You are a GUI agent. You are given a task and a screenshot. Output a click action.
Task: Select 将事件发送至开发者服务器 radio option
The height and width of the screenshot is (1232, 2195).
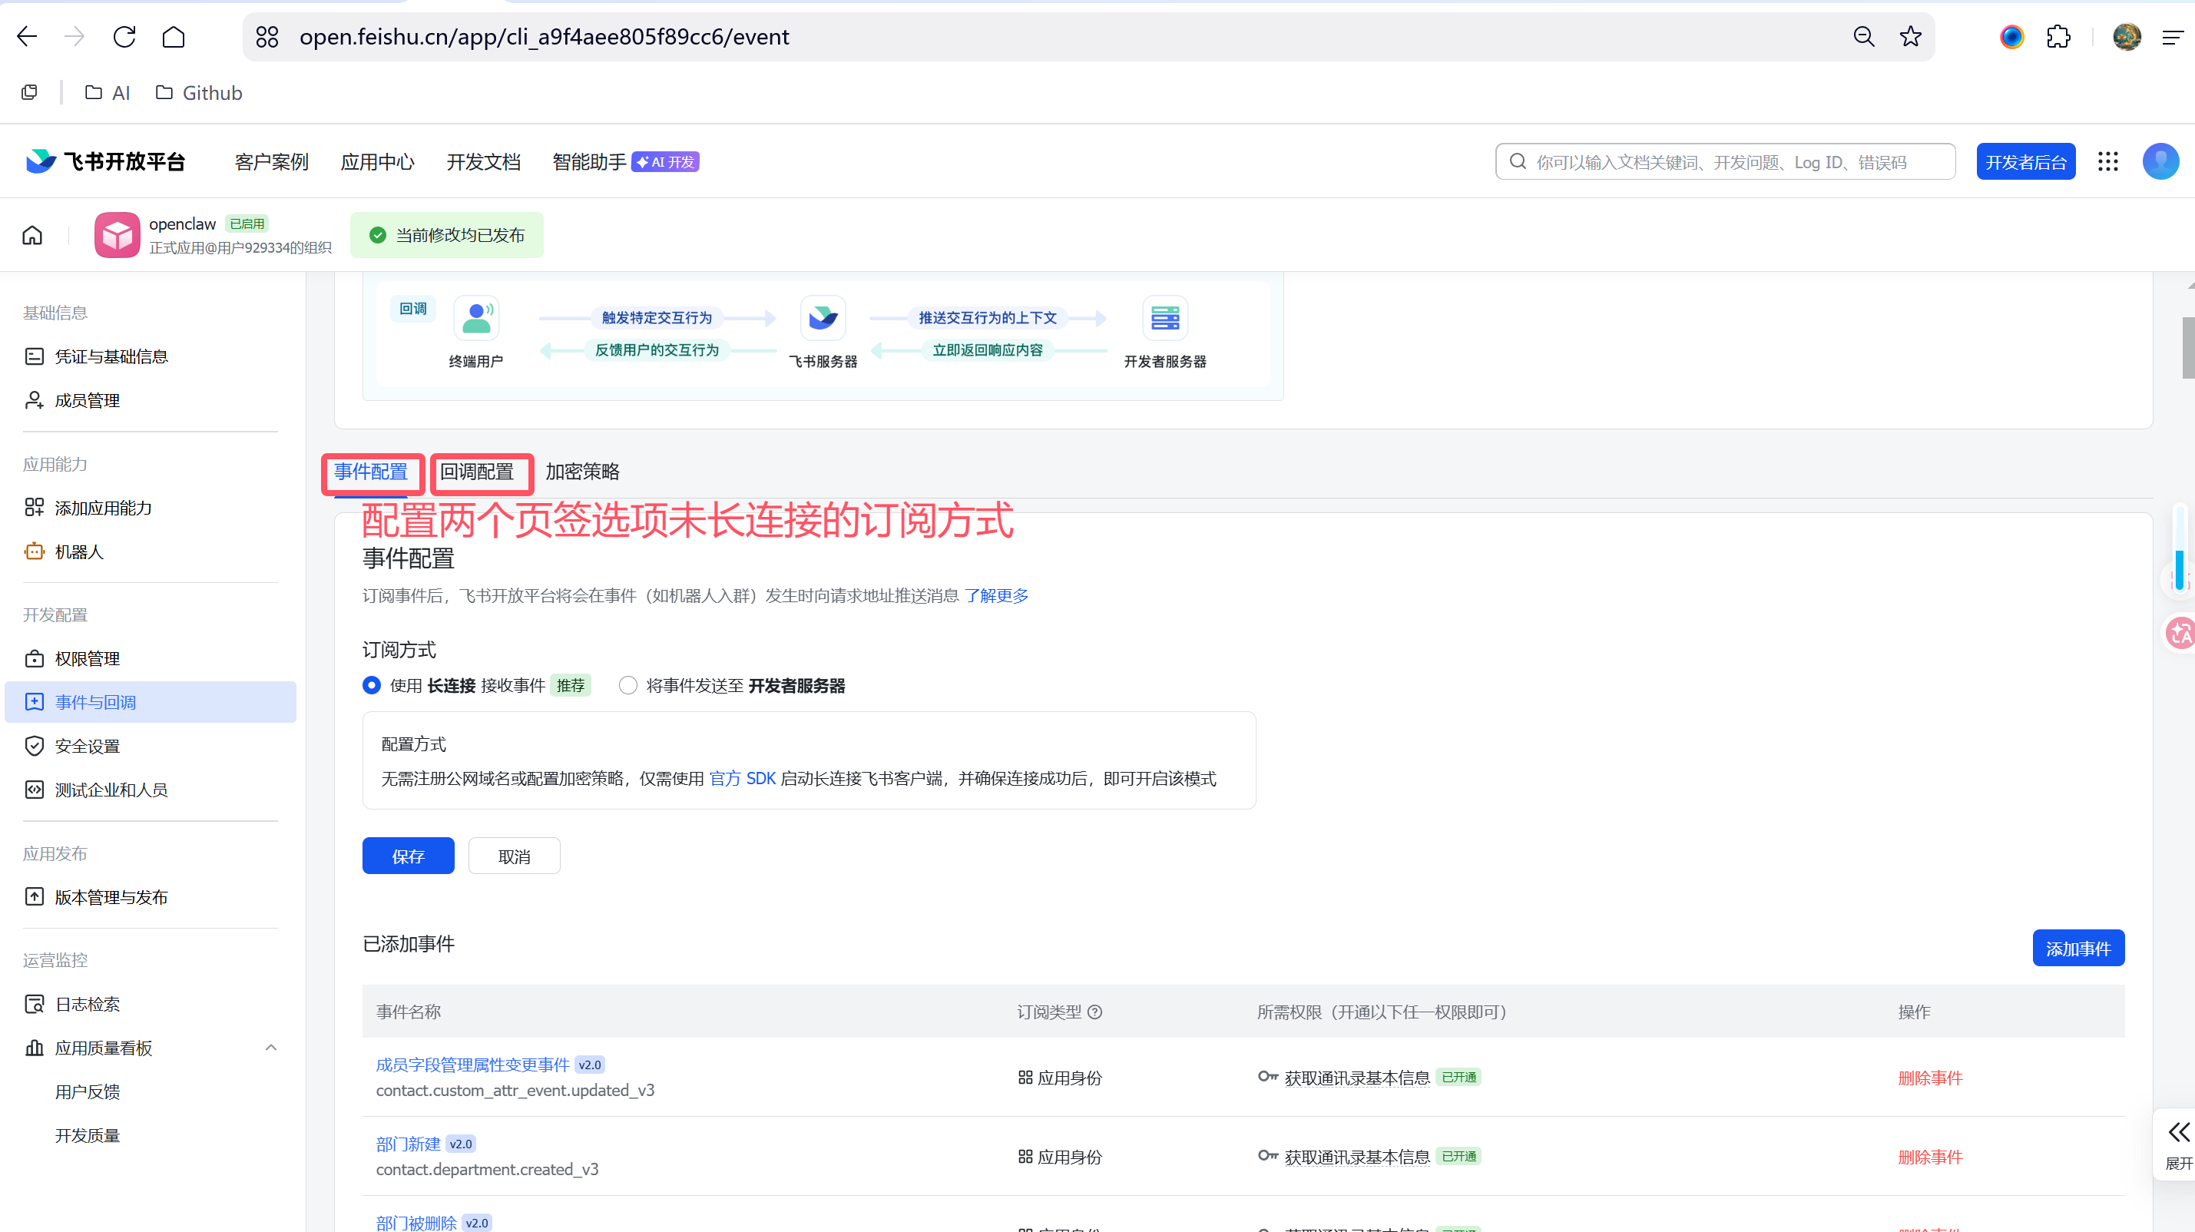click(x=628, y=686)
